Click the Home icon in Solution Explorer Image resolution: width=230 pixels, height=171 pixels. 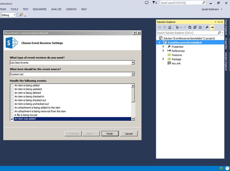[170, 27]
